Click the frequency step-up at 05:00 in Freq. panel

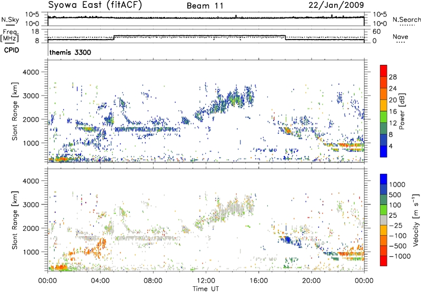pos(114,37)
